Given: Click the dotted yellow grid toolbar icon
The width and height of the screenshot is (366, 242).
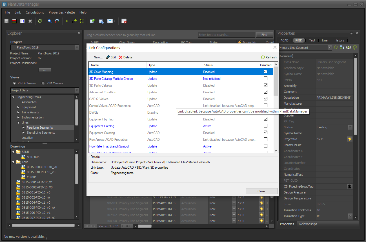Looking at the screenshot, I should 82,21.
